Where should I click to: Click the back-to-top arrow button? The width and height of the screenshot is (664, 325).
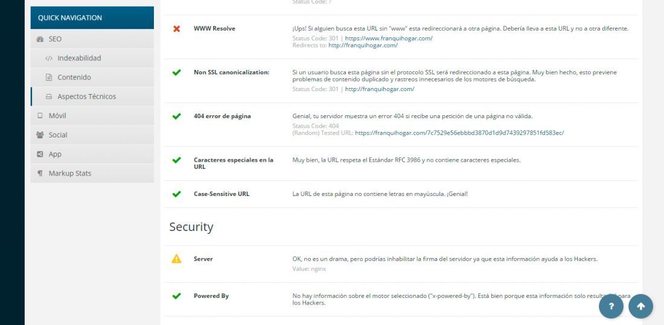pos(640,306)
